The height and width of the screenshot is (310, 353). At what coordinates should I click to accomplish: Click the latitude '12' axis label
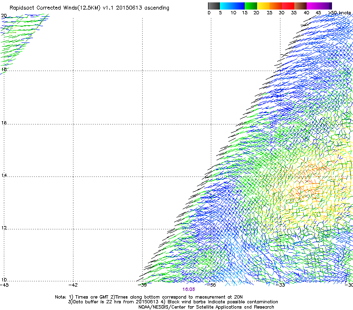click(4, 228)
